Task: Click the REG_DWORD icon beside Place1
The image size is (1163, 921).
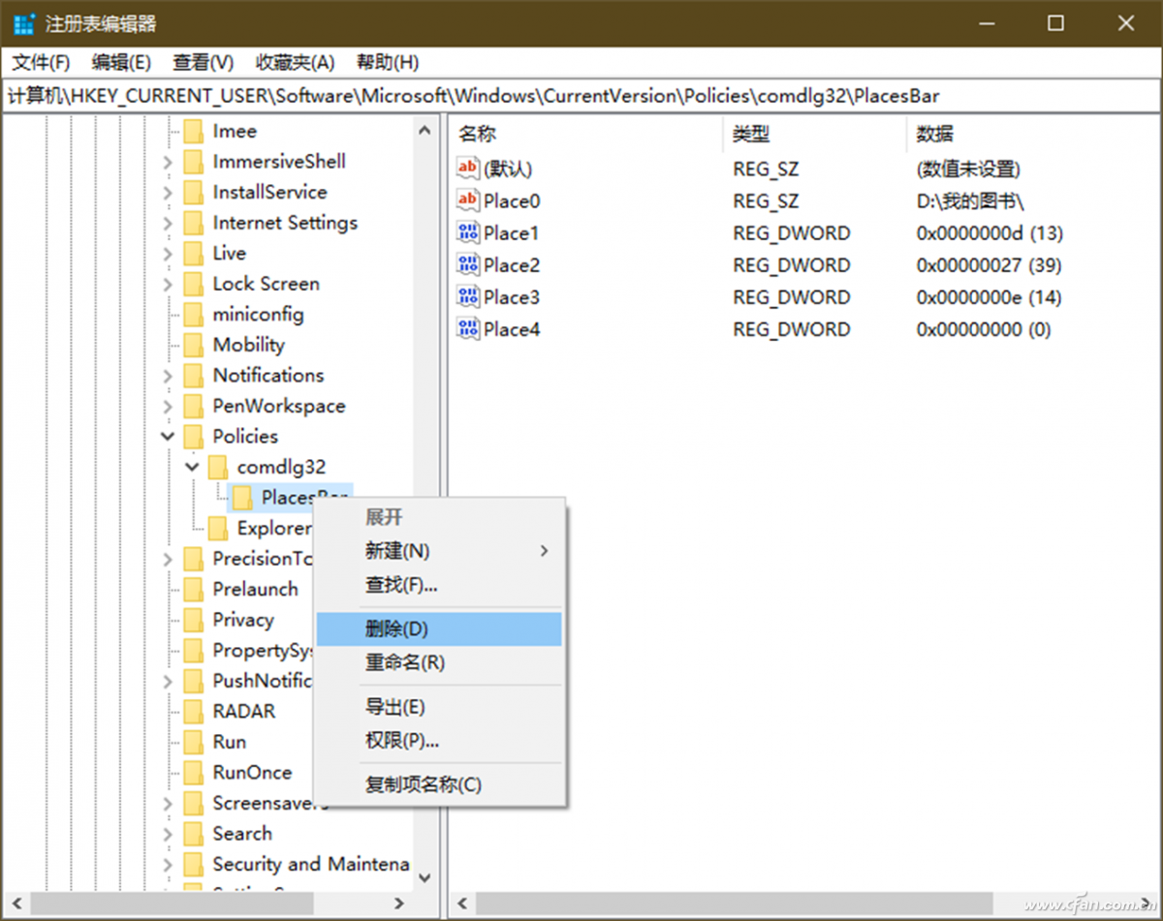Action: pyautogui.click(x=467, y=232)
